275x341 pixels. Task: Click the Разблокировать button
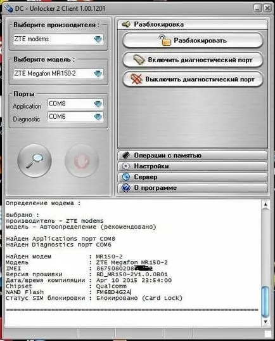(193, 41)
